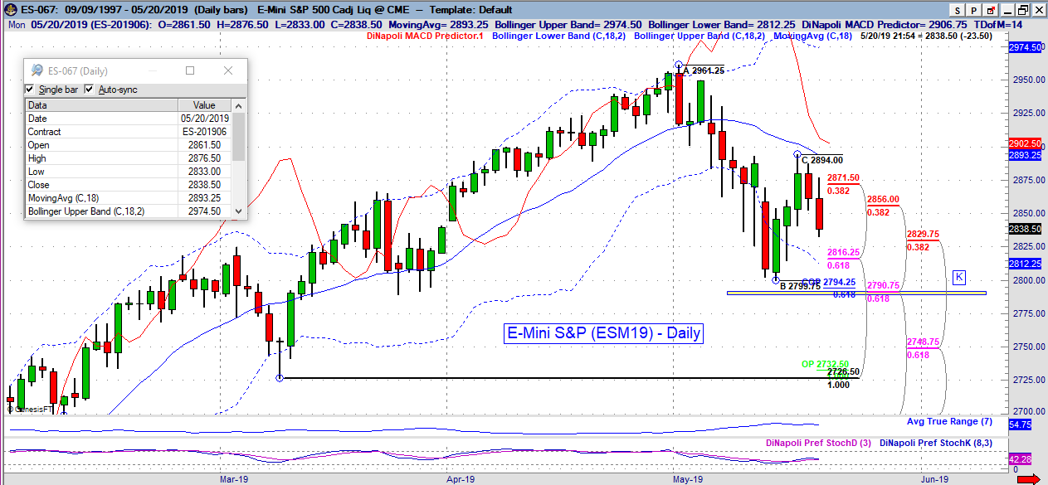
Task: Click the 2790.75 magenta retracement label
Action: coord(883,286)
